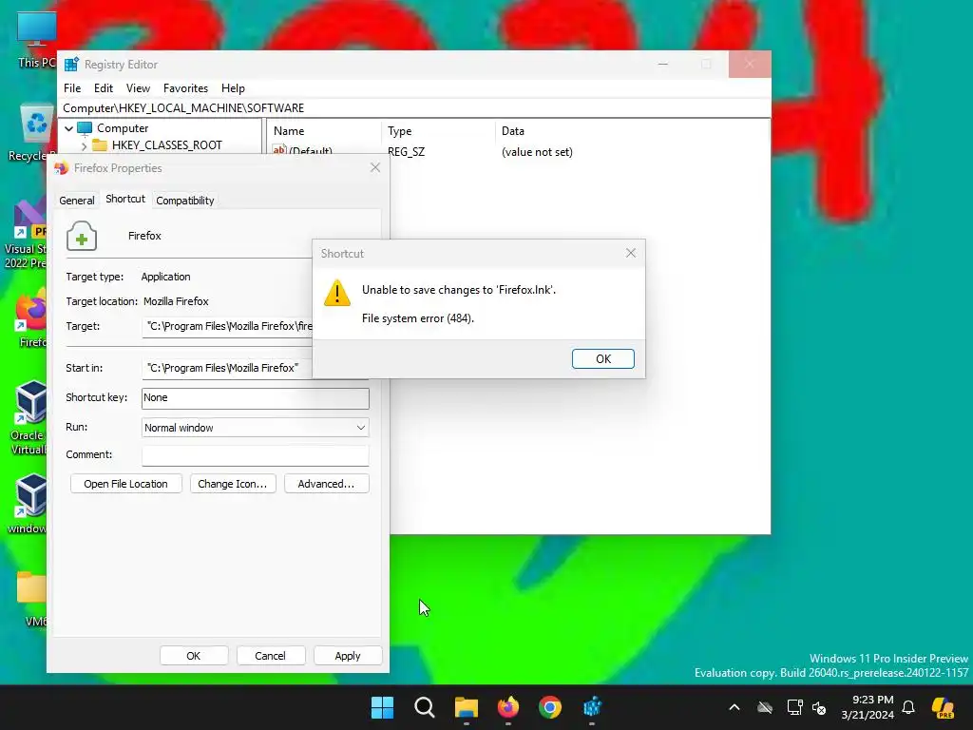973x730 pixels.
Task: Open Google Chrome from taskbar
Action: coord(550,707)
